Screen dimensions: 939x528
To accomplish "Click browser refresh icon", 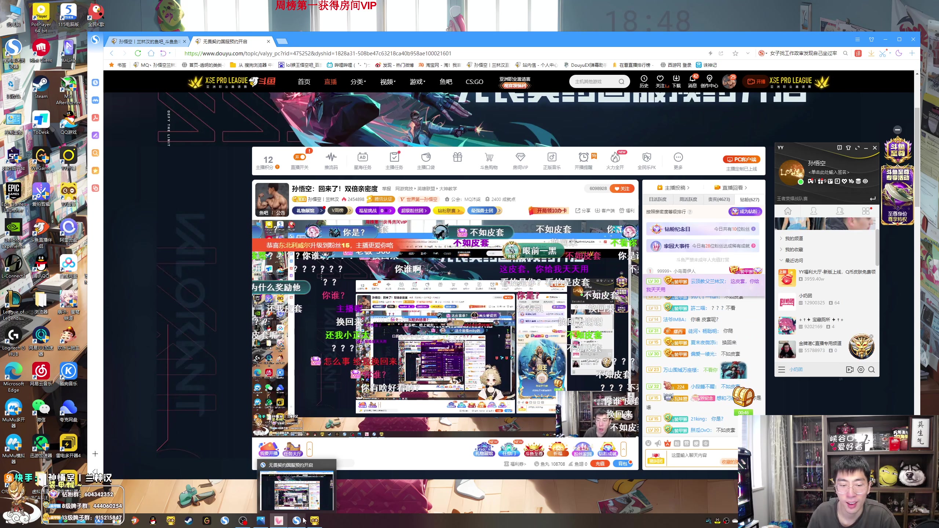I will click(x=138, y=53).
